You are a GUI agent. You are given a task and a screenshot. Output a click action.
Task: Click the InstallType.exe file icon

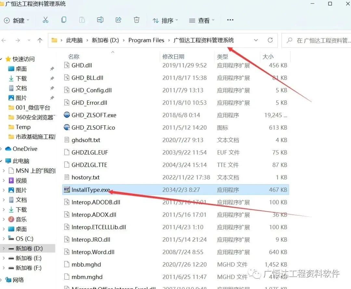67,190
